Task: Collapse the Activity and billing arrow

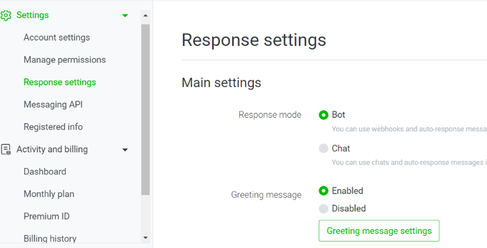Action: 125,149
